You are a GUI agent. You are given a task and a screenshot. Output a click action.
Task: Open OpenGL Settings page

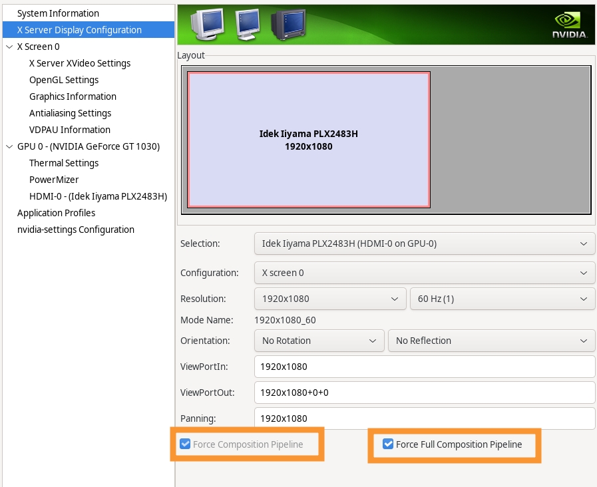pyautogui.click(x=64, y=80)
